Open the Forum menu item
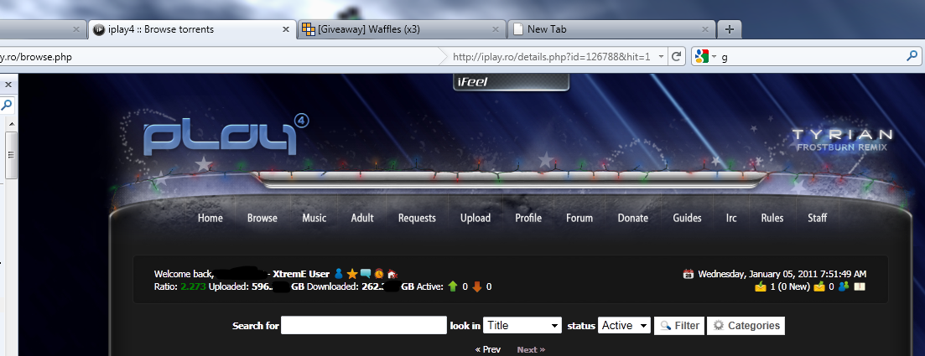 pos(579,218)
